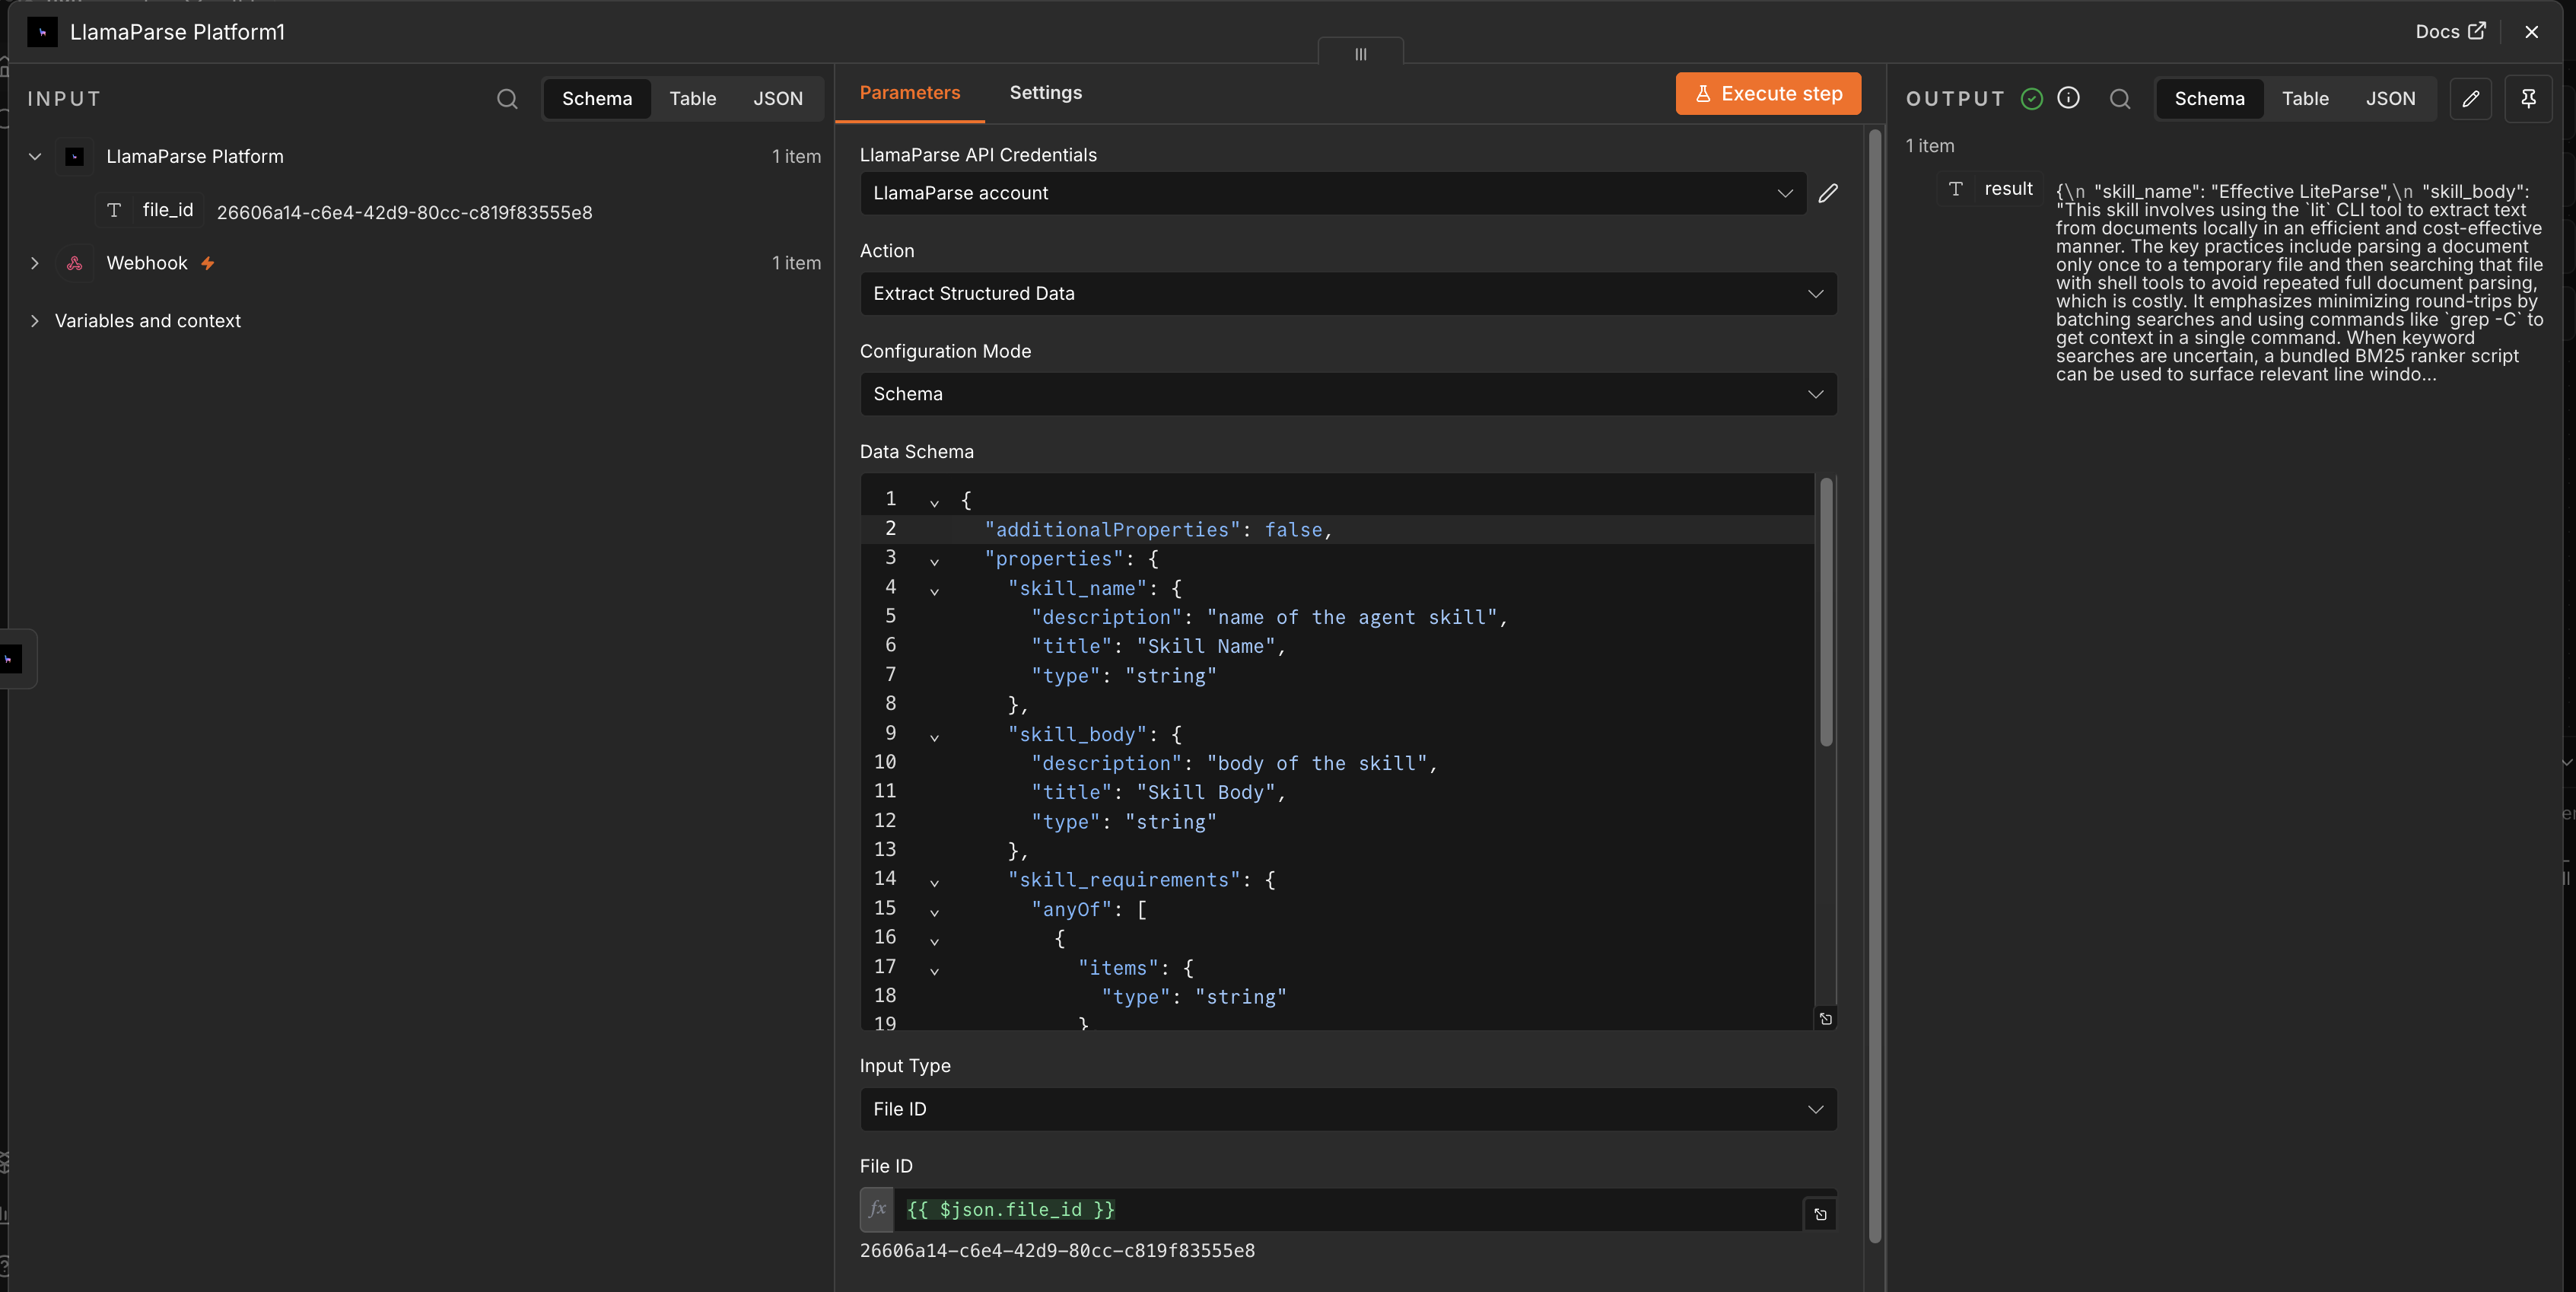Click the result text in OUTPUT
This screenshot has width=2576, height=1292.
coord(2298,282)
